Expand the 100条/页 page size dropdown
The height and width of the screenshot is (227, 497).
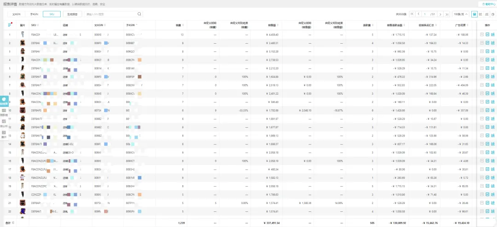point(461,14)
